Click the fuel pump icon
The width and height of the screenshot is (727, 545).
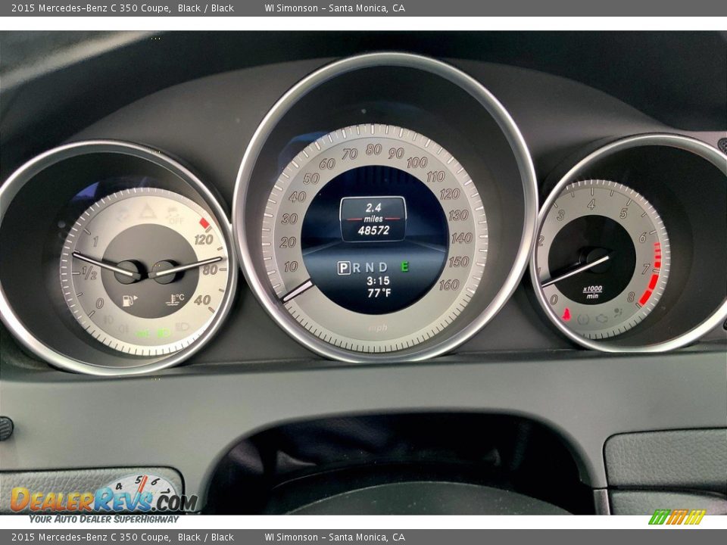(129, 301)
